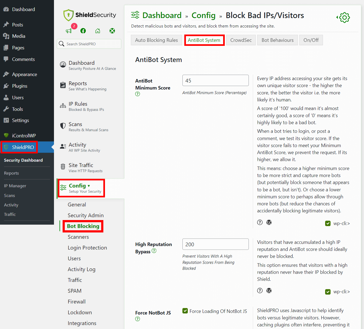Open the question-mark help icon under AntiBot Minimum Score

point(138,94)
